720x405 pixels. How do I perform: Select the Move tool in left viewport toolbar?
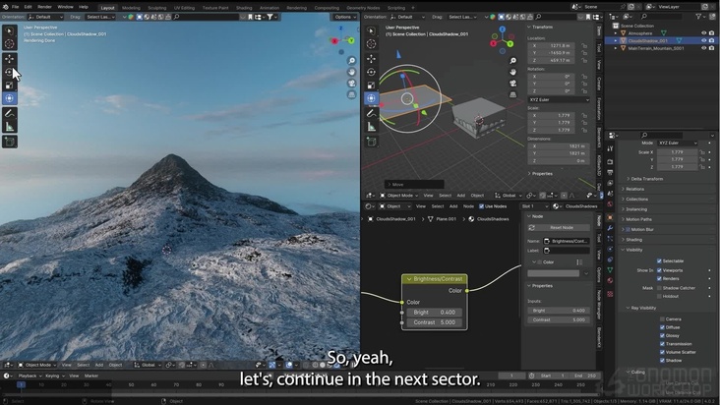(x=9, y=59)
